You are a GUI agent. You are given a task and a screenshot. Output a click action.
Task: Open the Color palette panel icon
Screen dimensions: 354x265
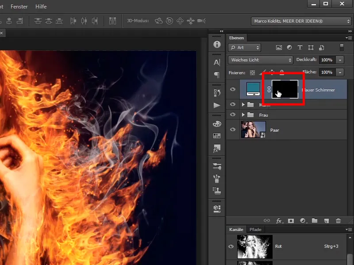217,124
